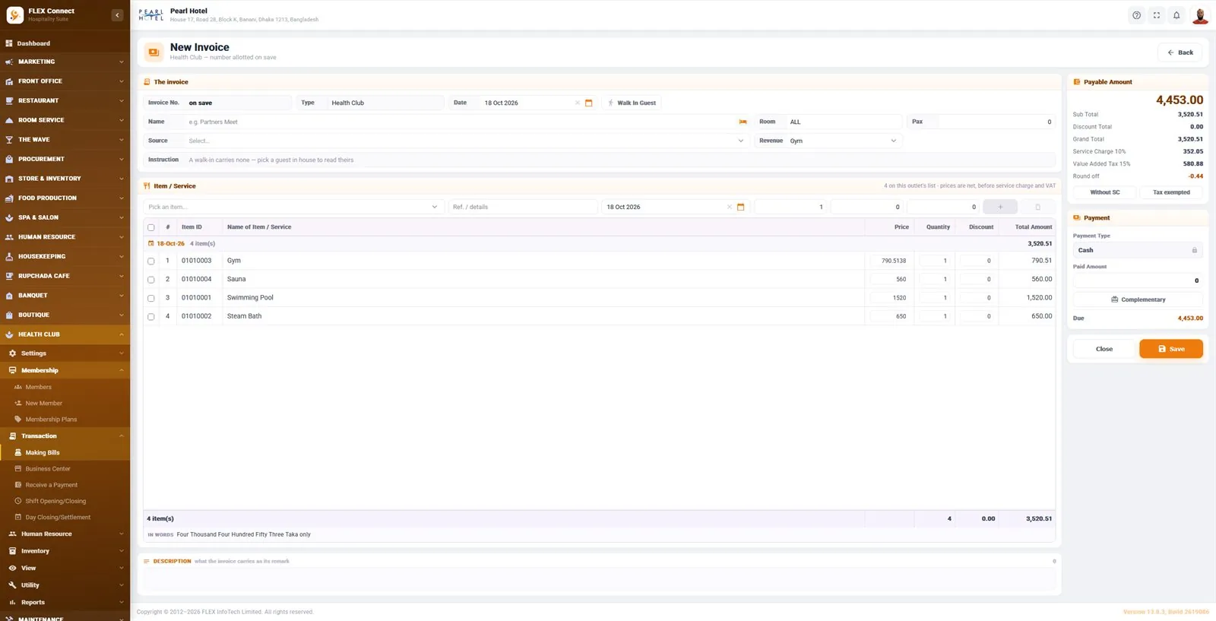The height and width of the screenshot is (621, 1216).
Task: Click the bed icon in the Name field
Action: click(x=743, y=122)
